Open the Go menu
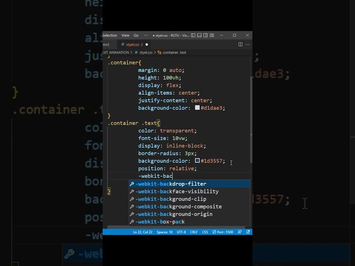The image size is (355, 266). coord(136,35)
